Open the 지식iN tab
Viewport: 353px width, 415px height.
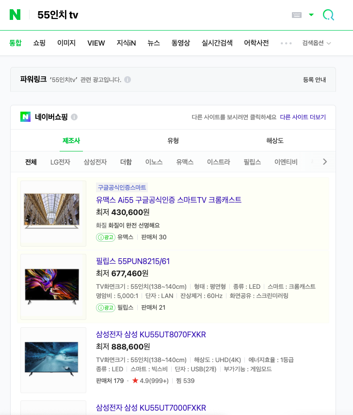click(126, 43)
